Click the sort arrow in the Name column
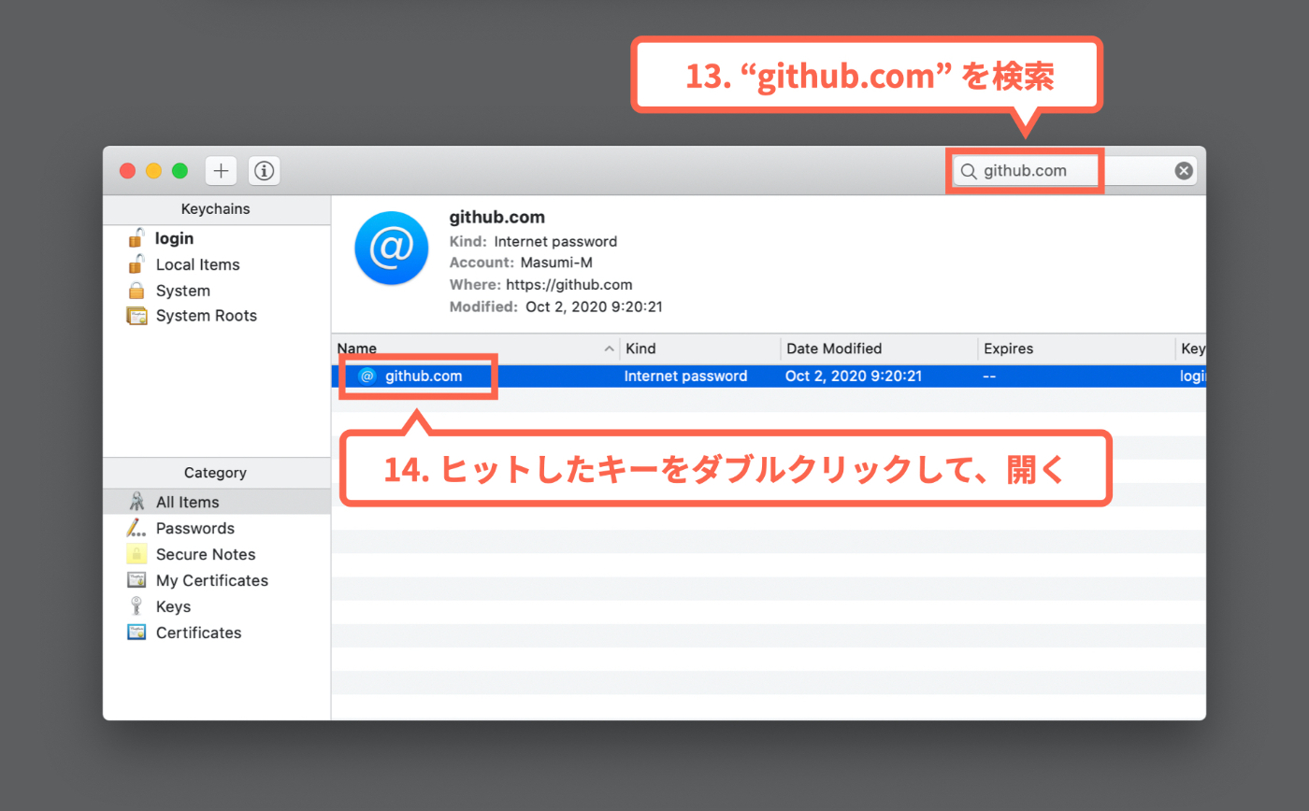The image size is (1309, 811). click(610, 349)
